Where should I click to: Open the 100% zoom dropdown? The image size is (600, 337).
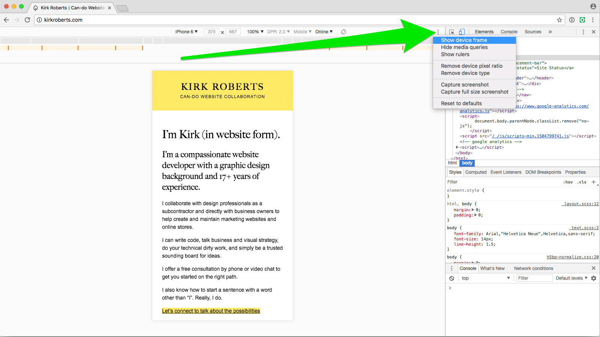[255, 32]
